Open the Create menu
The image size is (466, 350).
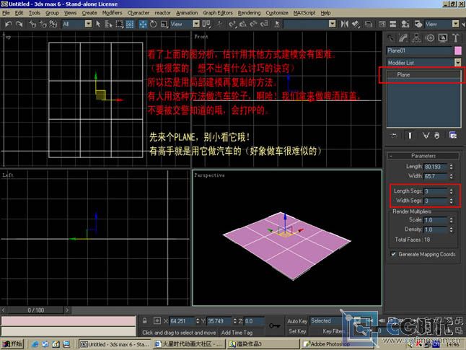pos(89,13)
